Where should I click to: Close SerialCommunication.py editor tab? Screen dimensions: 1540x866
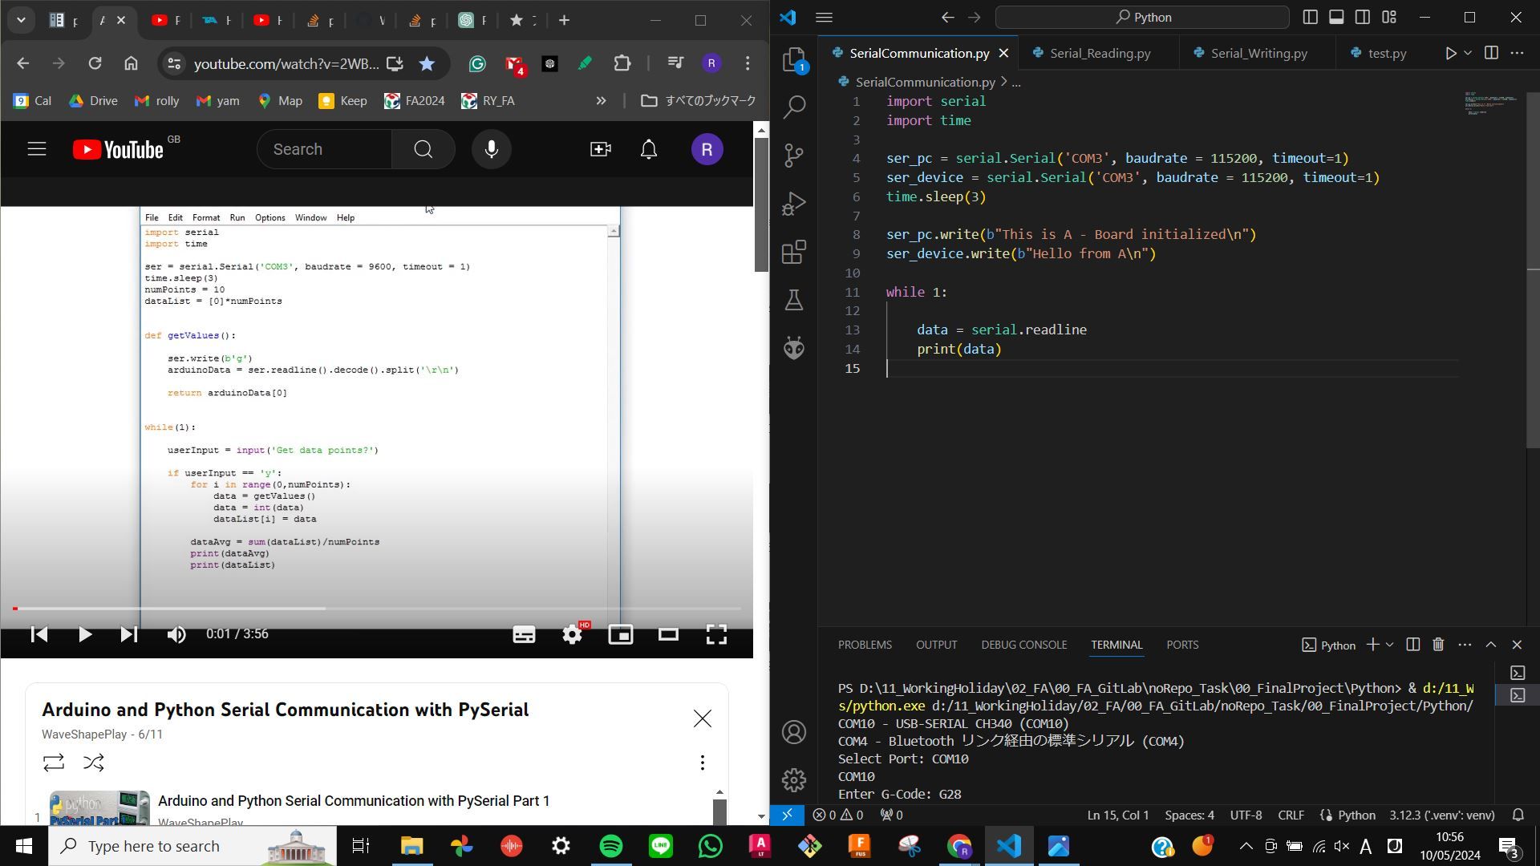[1003, 53]
